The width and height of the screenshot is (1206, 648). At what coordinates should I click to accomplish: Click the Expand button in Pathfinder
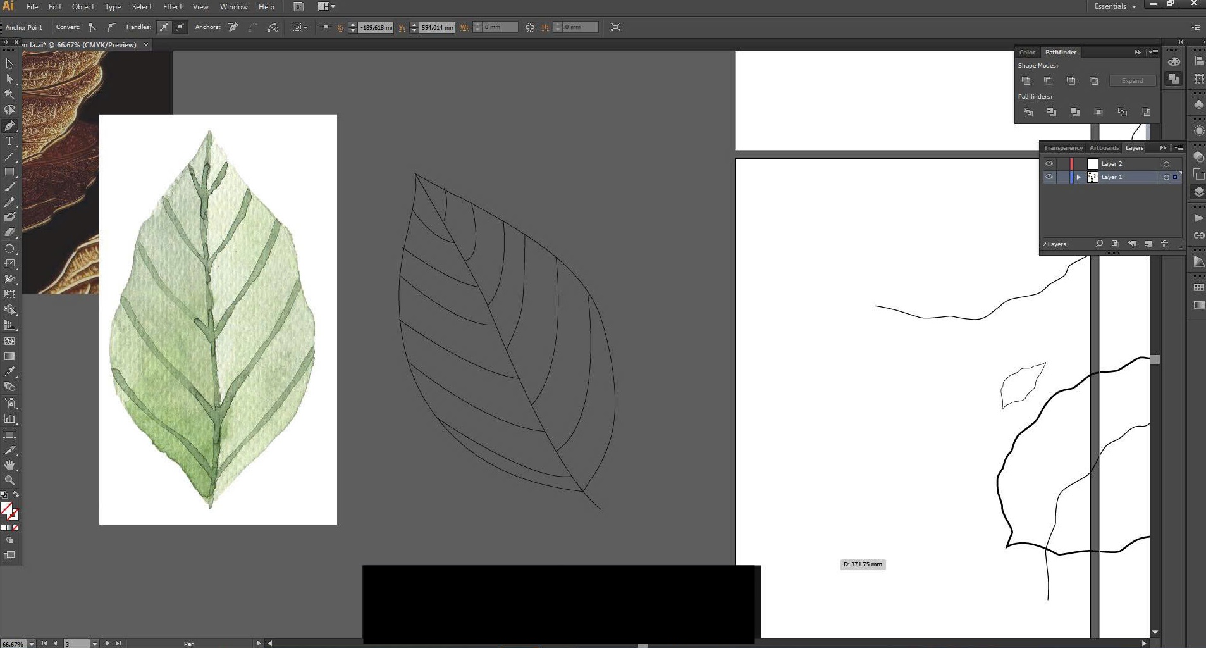coord(1132,81)
